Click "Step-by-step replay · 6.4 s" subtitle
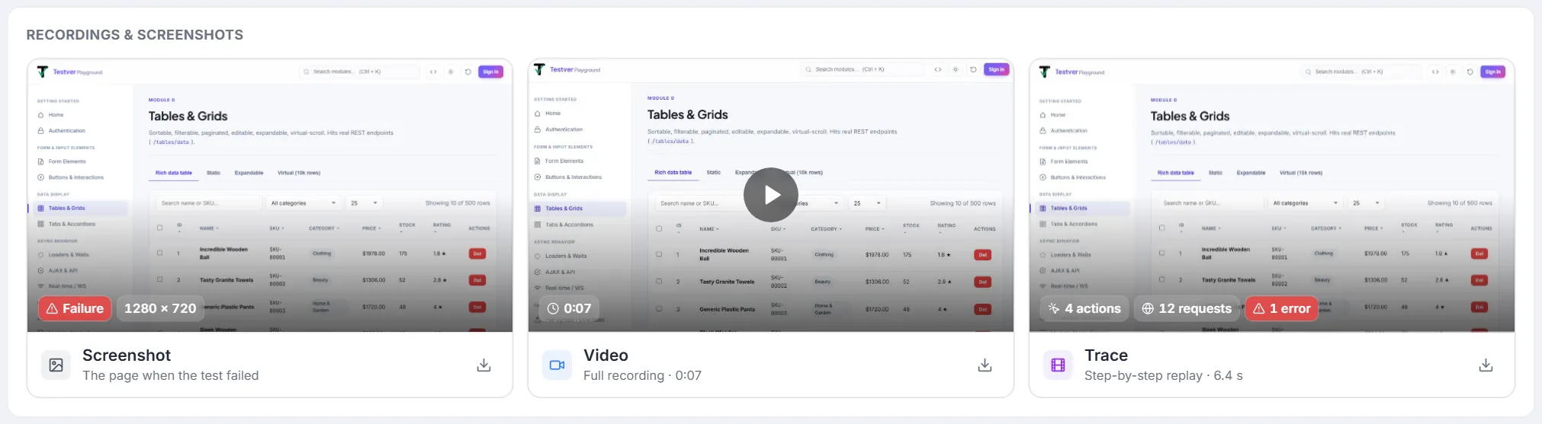This screenshot has height=424, width=1542. tap(1164, 375)
